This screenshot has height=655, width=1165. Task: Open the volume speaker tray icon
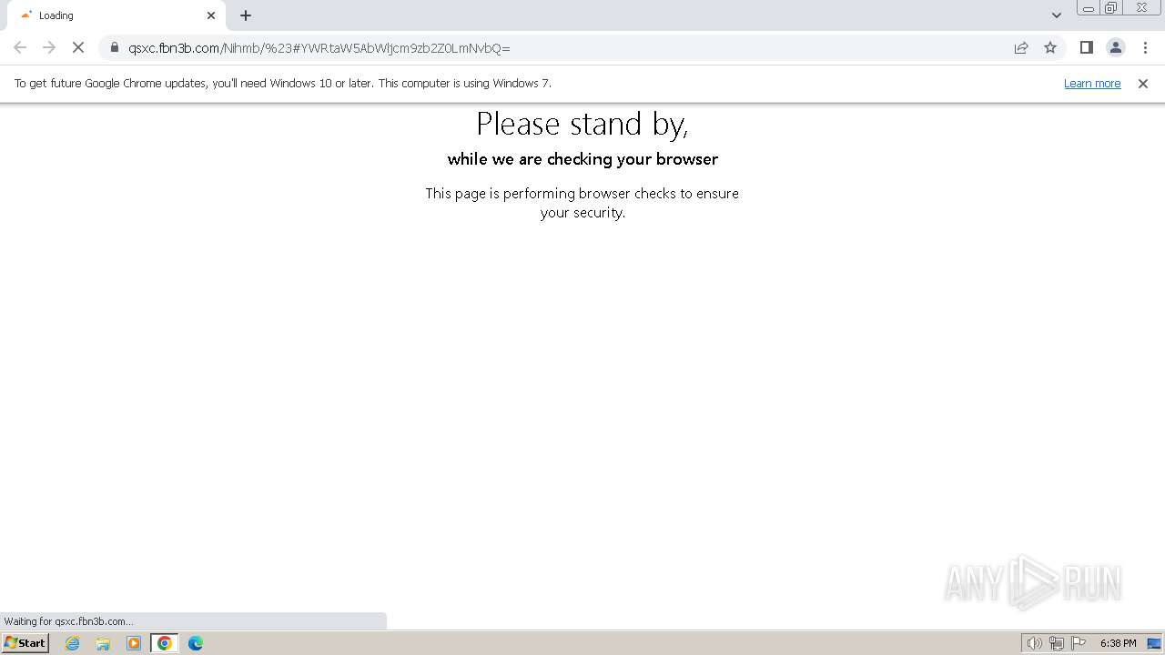pos(1034,643)
